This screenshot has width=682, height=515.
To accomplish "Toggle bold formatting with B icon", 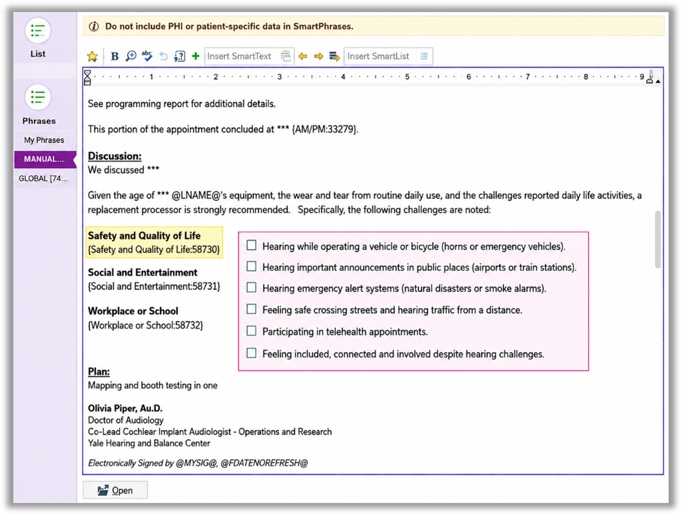I will tap(115, 57).
